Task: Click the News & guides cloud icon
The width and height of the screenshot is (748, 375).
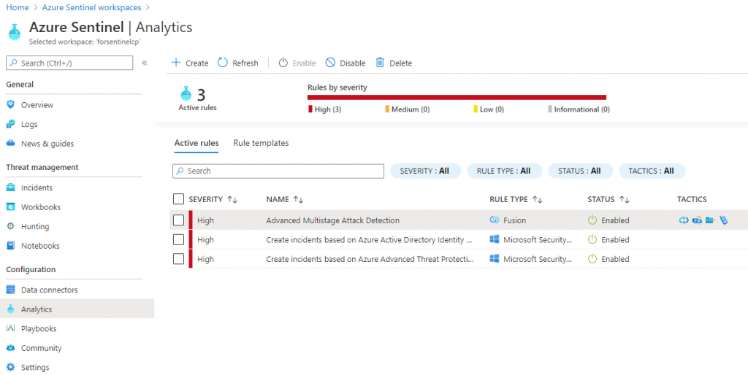Action: 10,144
